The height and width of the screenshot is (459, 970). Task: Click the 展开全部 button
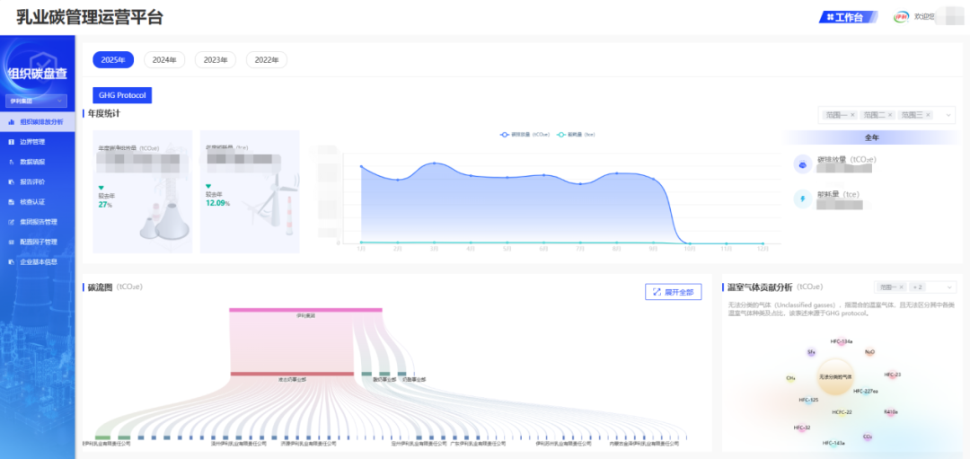point(673,292)
